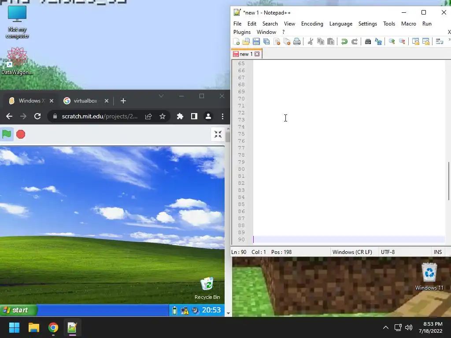Open the Settings menu
This screenshot has width=451, height=338.
click(368, 24)
